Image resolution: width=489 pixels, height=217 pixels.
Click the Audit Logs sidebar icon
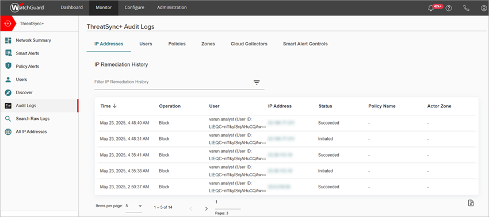9,106
